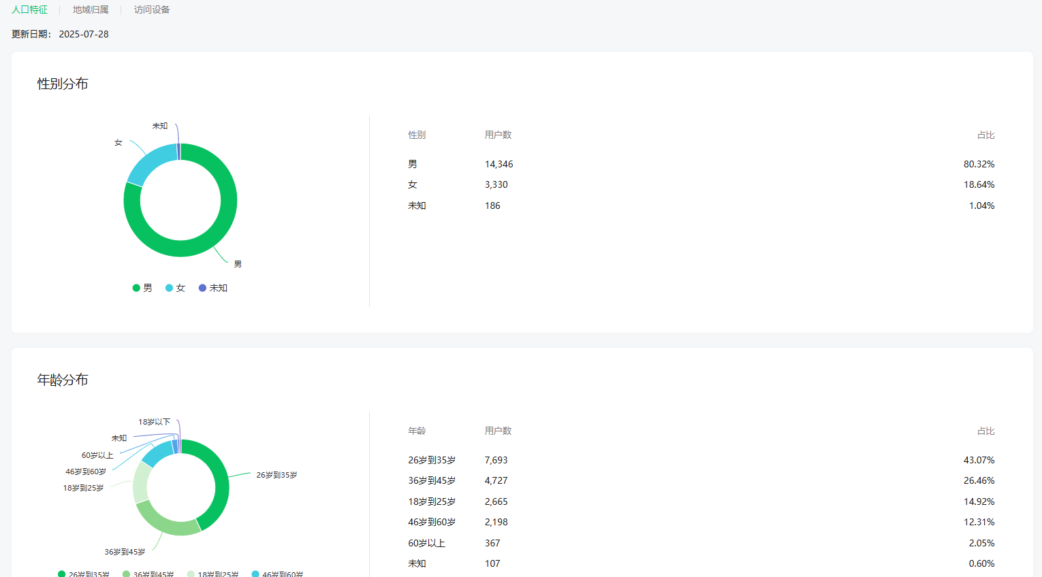Click the user count 14,346

499,164
